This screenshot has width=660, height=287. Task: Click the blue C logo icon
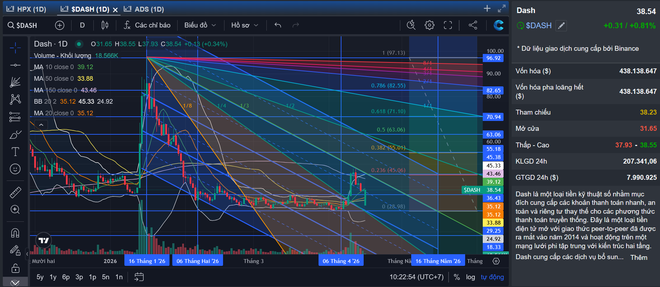(x=498, y=25)
